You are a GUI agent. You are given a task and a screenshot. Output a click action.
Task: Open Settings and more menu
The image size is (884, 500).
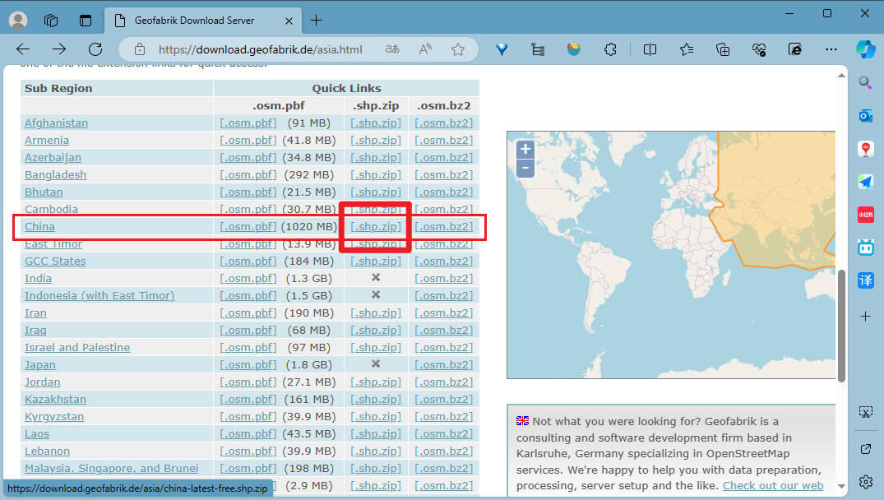pyautogui.click(x=831, y=49)
